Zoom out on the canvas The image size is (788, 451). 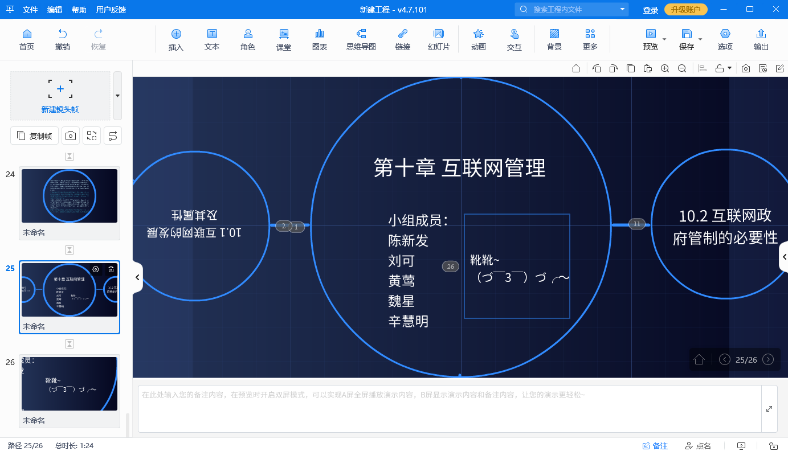tap(682, 68)
